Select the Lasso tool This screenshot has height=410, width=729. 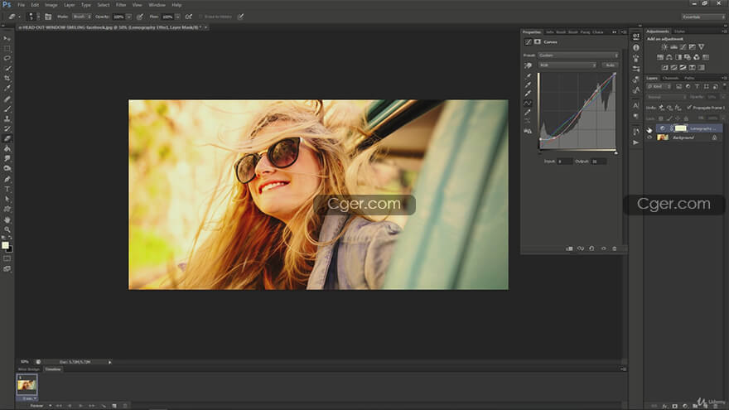(7, 59)
